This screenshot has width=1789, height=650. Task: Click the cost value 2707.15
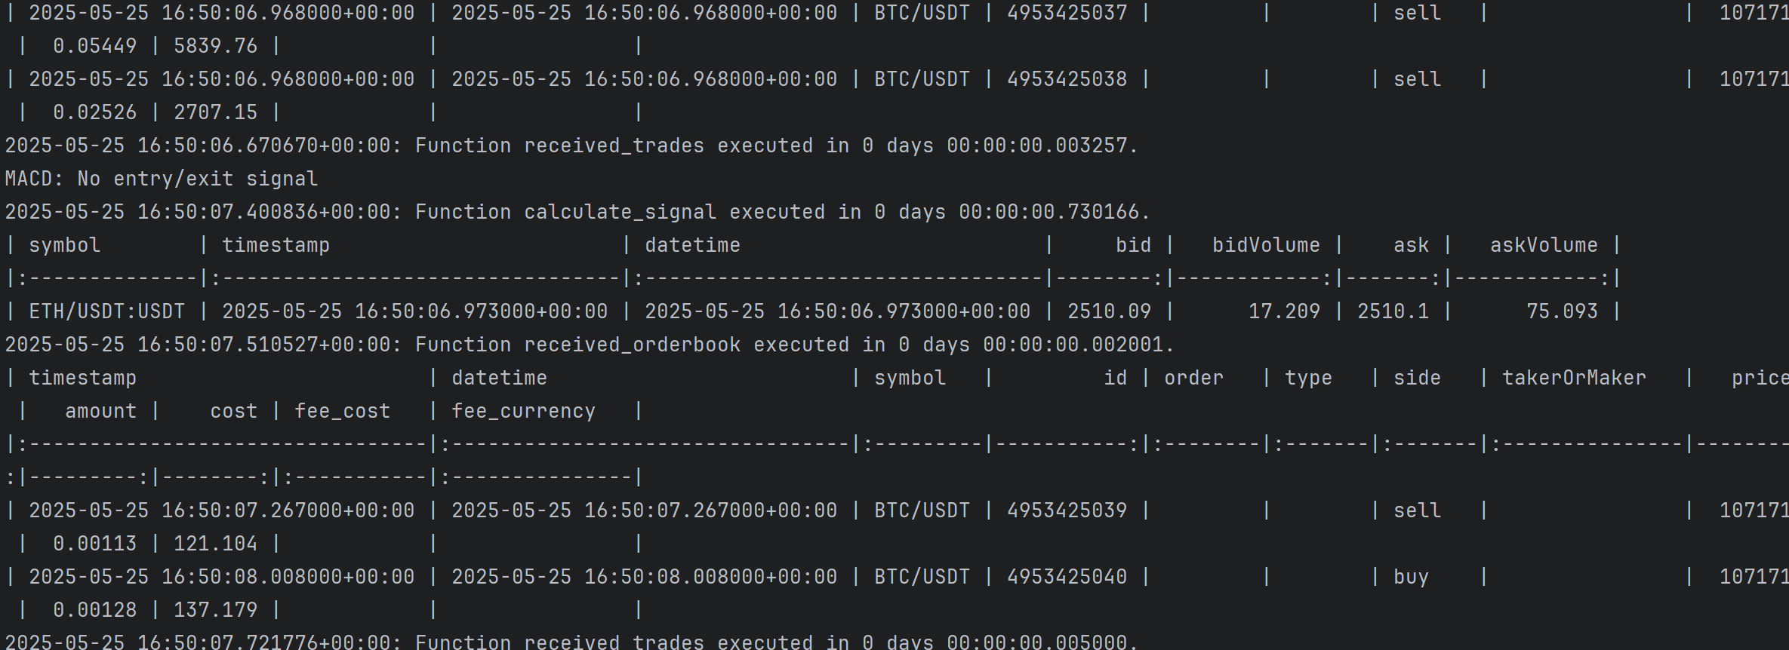point(215,112)
